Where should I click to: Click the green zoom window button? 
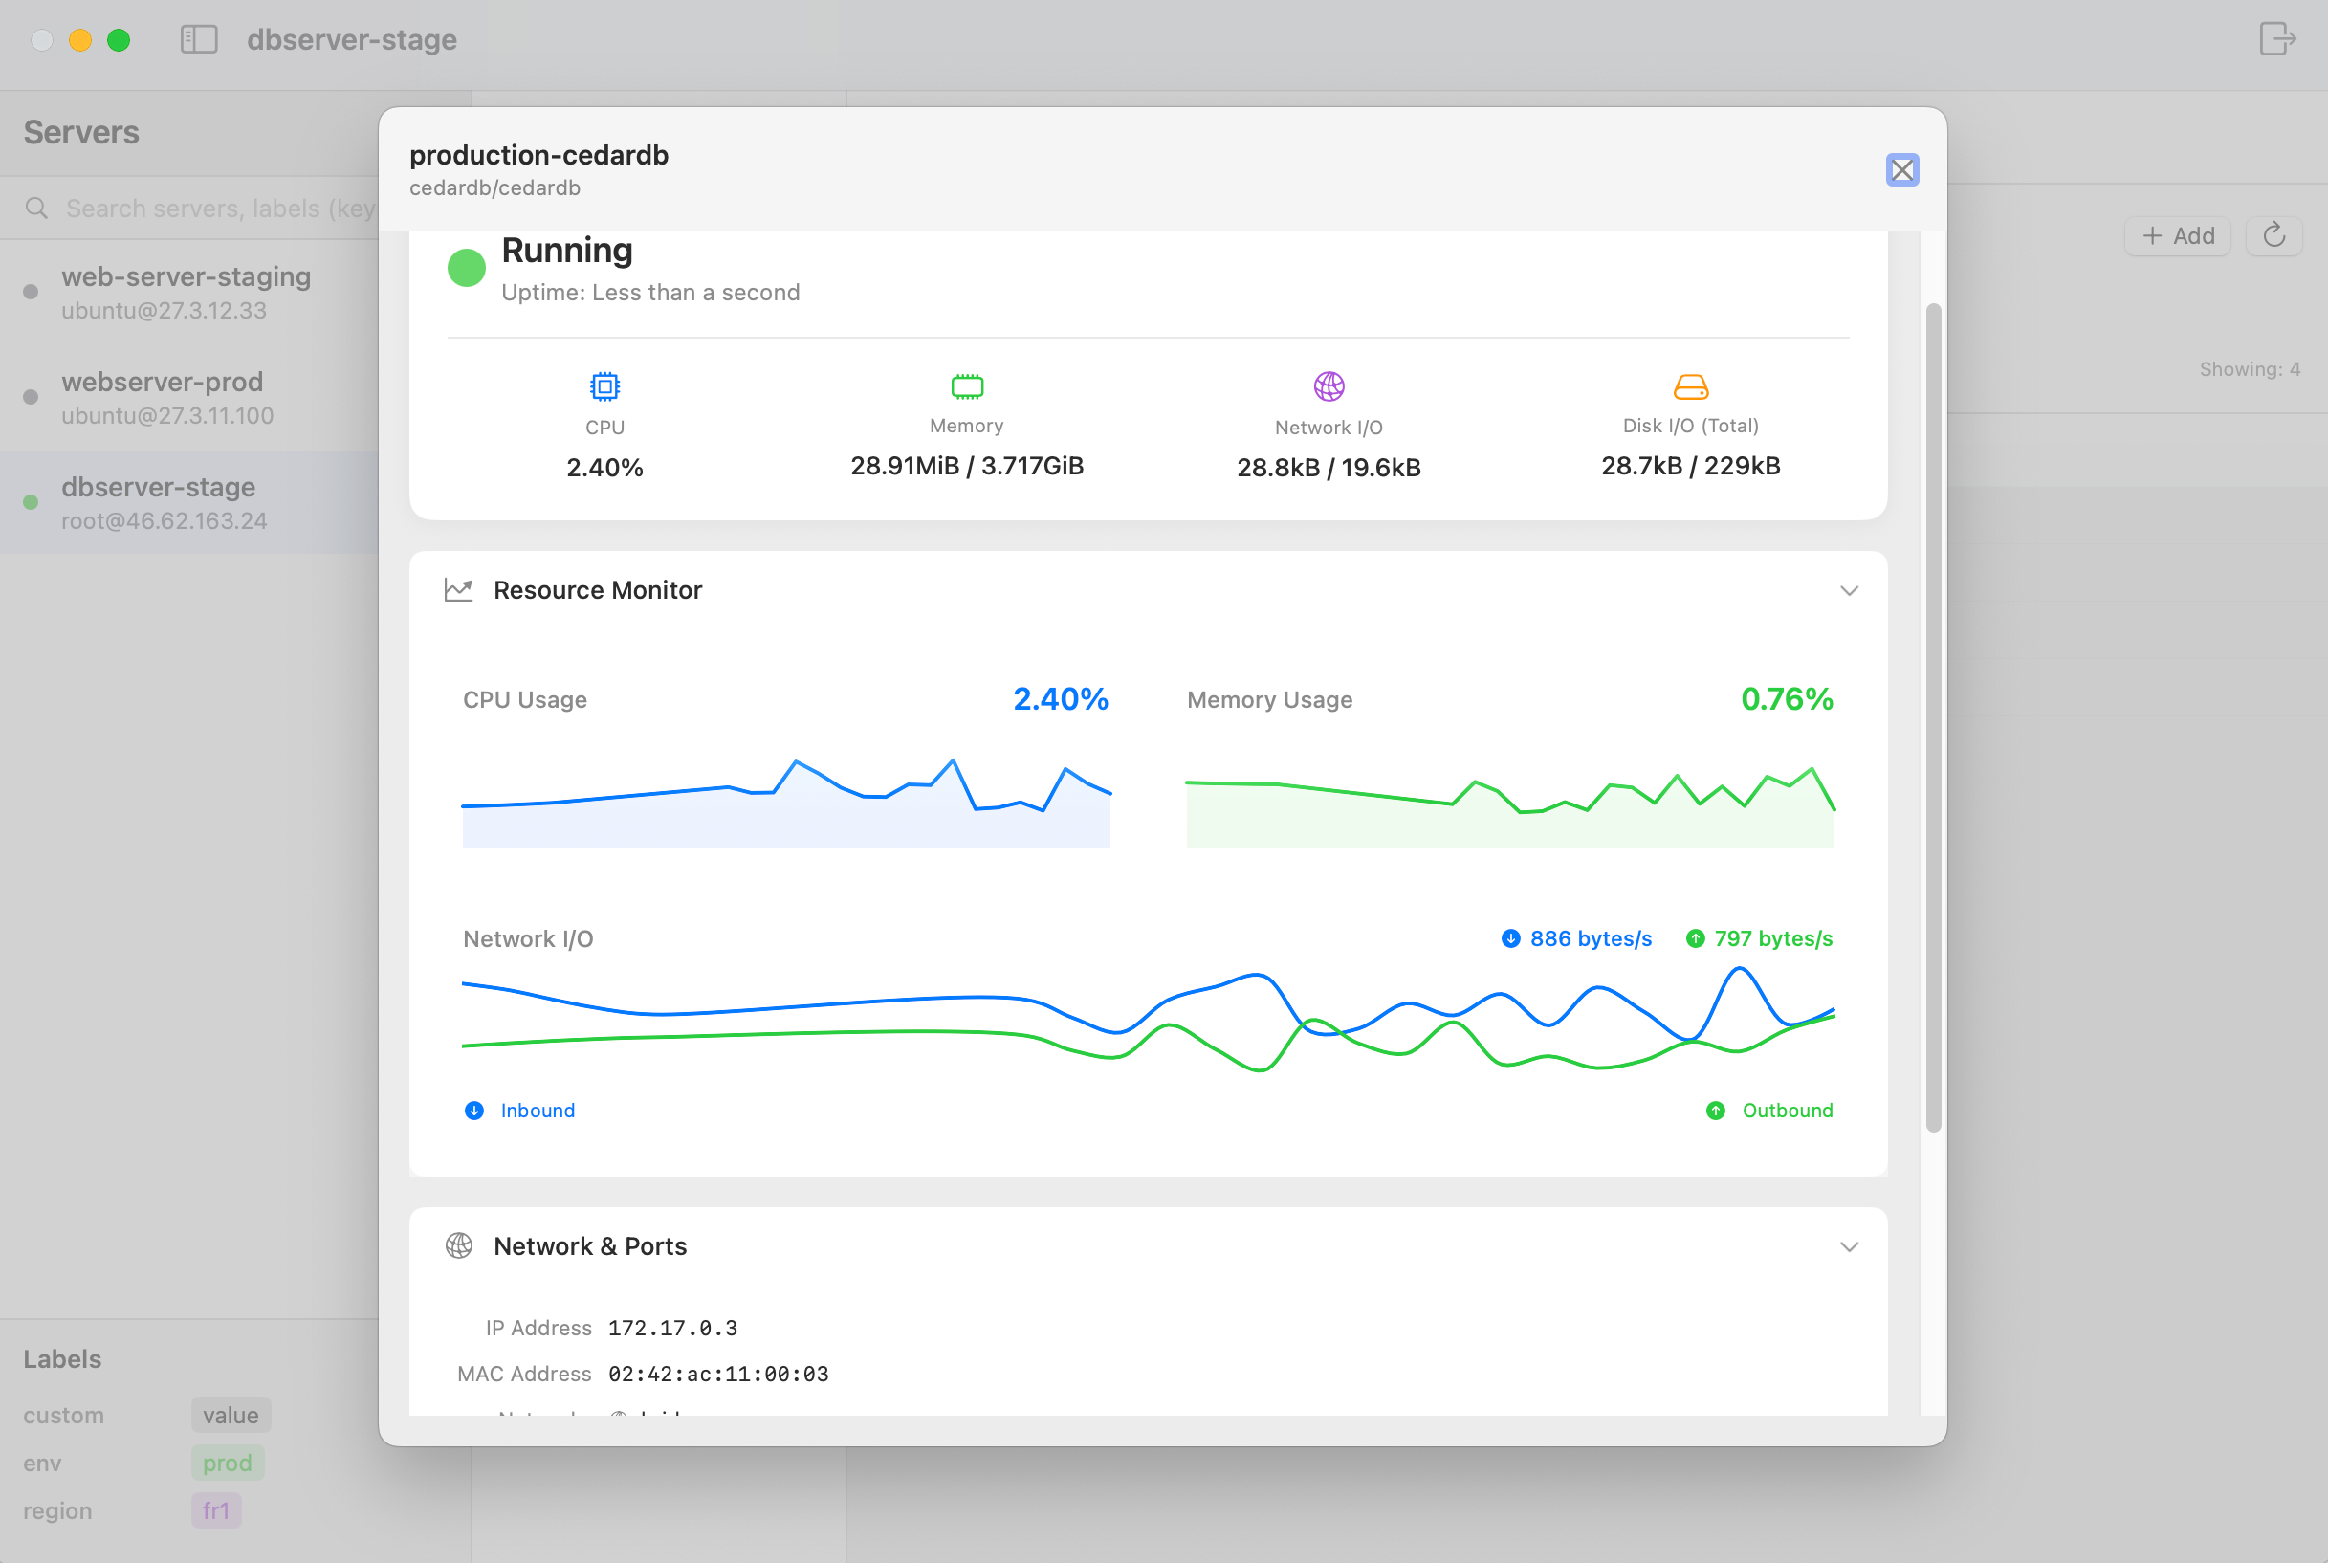click(119, 40)
